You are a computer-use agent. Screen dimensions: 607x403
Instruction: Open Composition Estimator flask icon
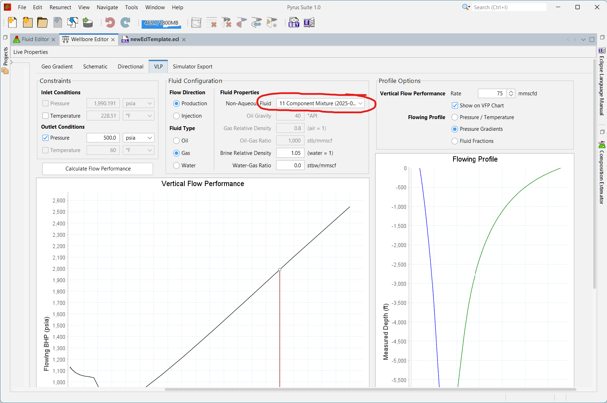[602, 145]
